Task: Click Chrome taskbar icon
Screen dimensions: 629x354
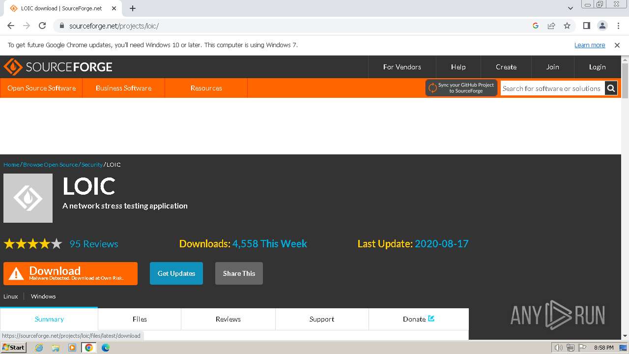Action: (x=89, y=348)
